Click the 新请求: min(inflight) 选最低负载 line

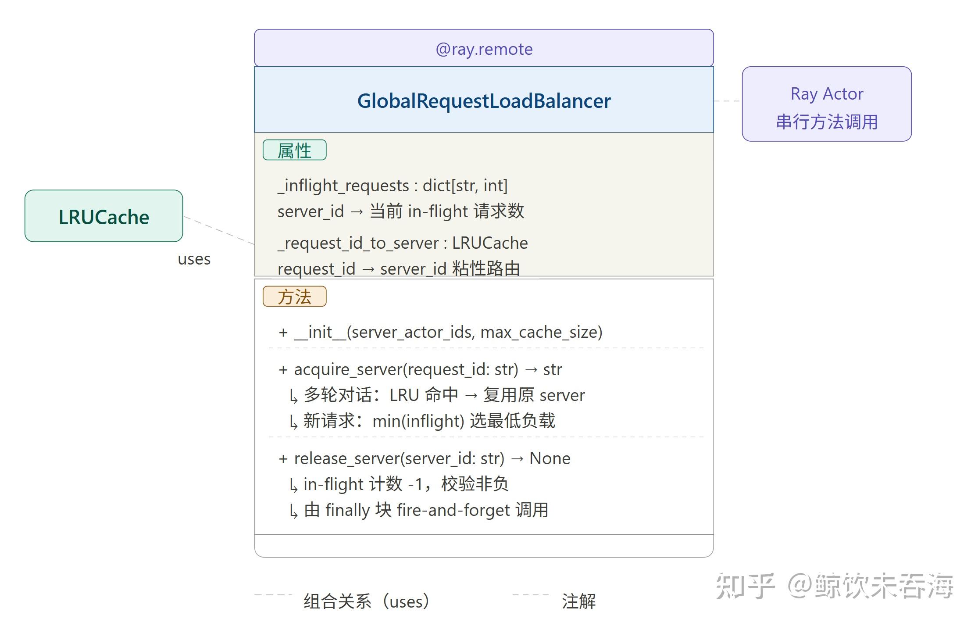tap(422, 421)
